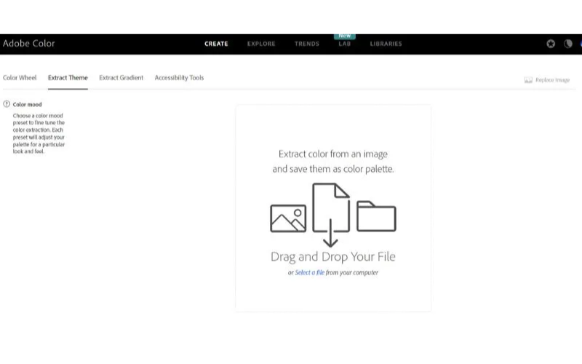
Task: Switch to the Extract Gradient tab
Action: point(121,78)
